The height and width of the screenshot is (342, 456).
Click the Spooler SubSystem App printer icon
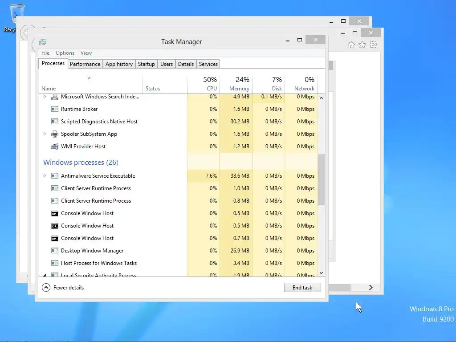55,134
